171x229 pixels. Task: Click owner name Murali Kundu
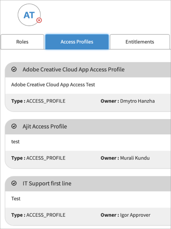pos(135,158)
